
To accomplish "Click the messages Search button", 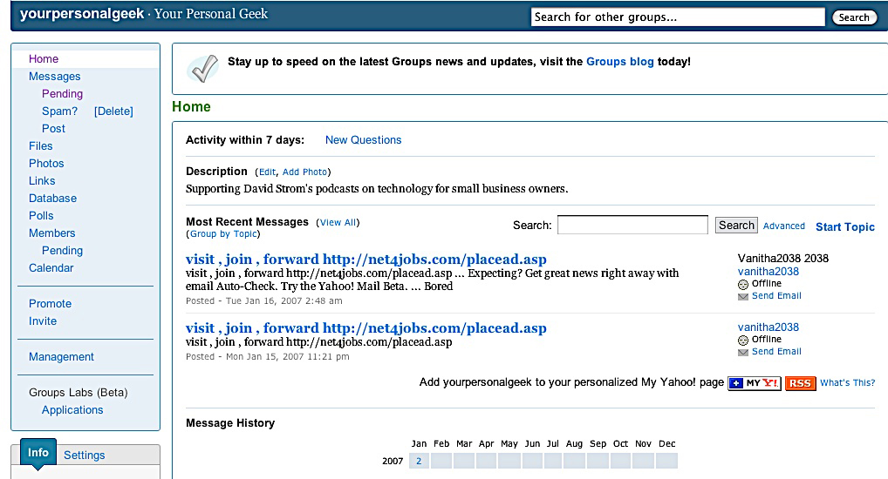I will [736, 225].
